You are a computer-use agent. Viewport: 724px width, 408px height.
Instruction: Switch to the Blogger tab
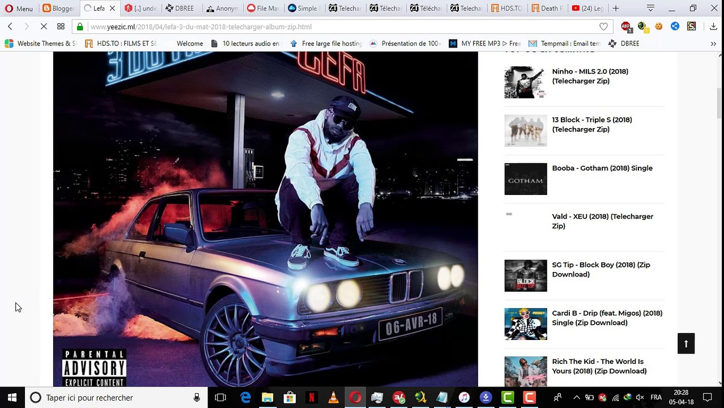click(59, 8)
